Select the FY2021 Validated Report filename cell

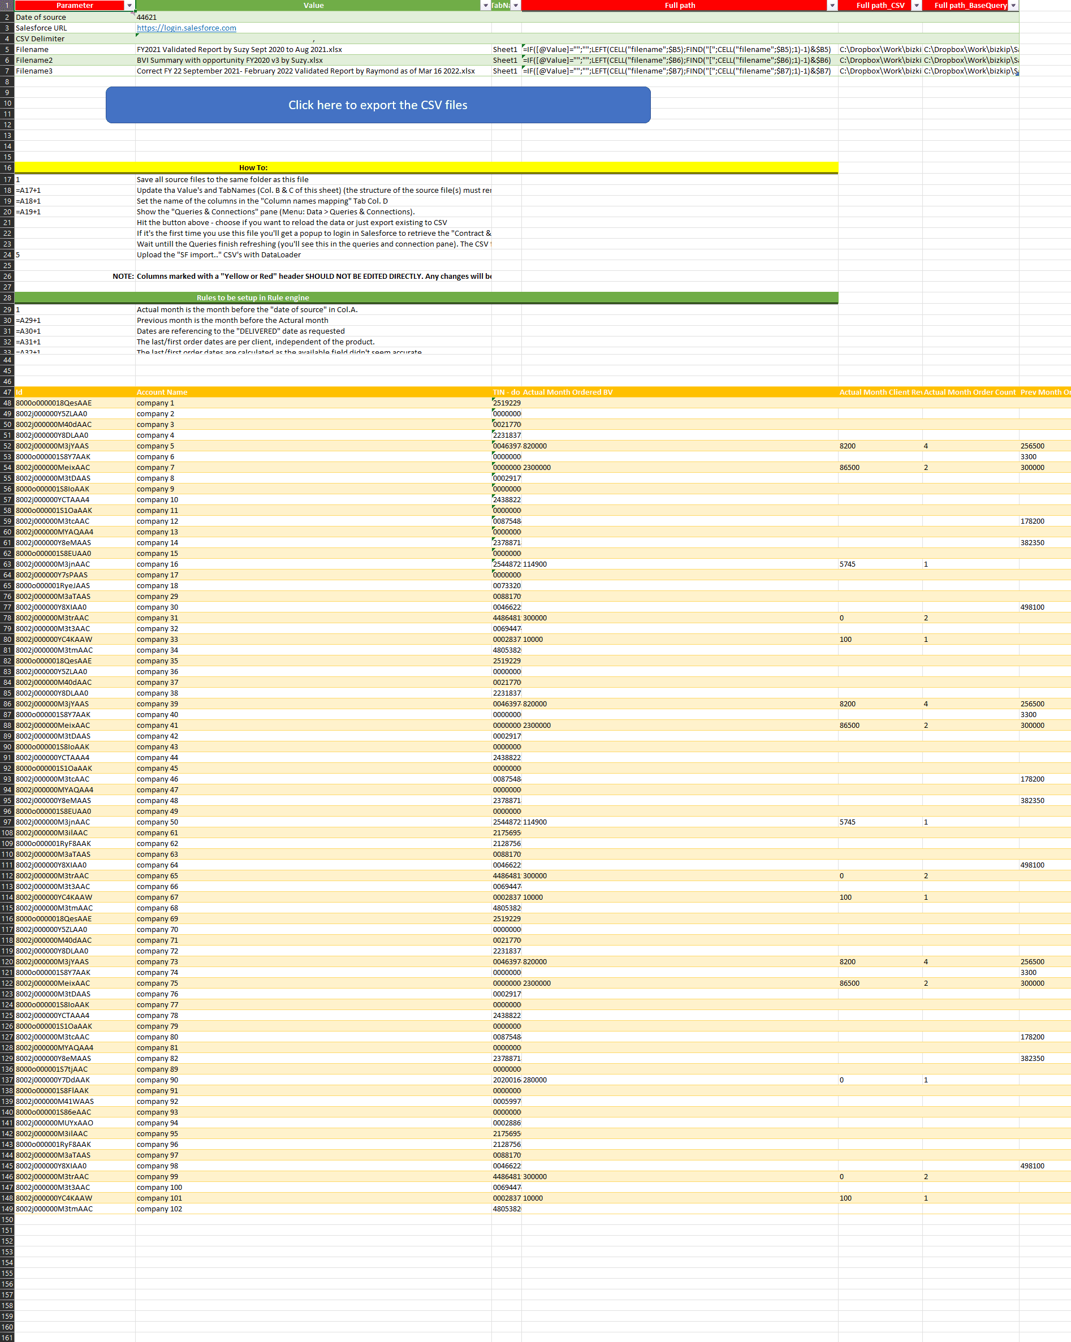[314, 49]
